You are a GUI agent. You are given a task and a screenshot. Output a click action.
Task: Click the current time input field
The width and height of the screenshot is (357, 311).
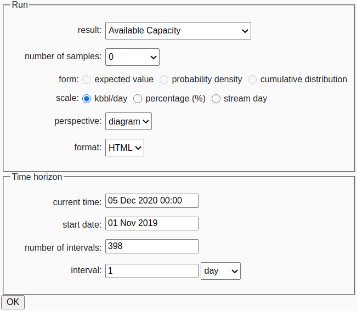(x=151, y=201)
